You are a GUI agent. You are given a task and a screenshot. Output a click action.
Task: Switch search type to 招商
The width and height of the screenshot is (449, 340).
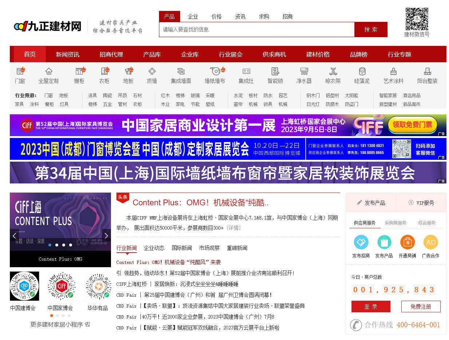pos(287,16)
